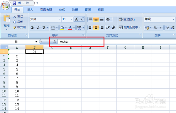Click the decrease indent icon
Viewport: 176px width, 113px height.
tap(108, 28)
